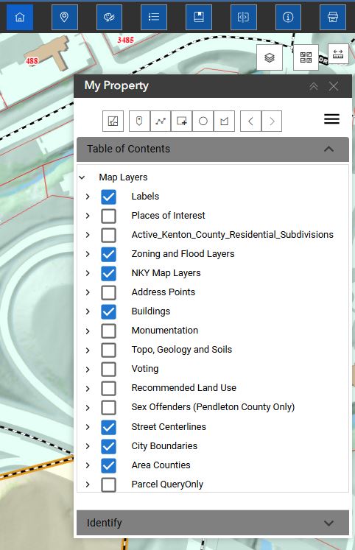The image size is (355, 550).
Task: Turn on the Address Points layer
Action: tap(108, 292)
